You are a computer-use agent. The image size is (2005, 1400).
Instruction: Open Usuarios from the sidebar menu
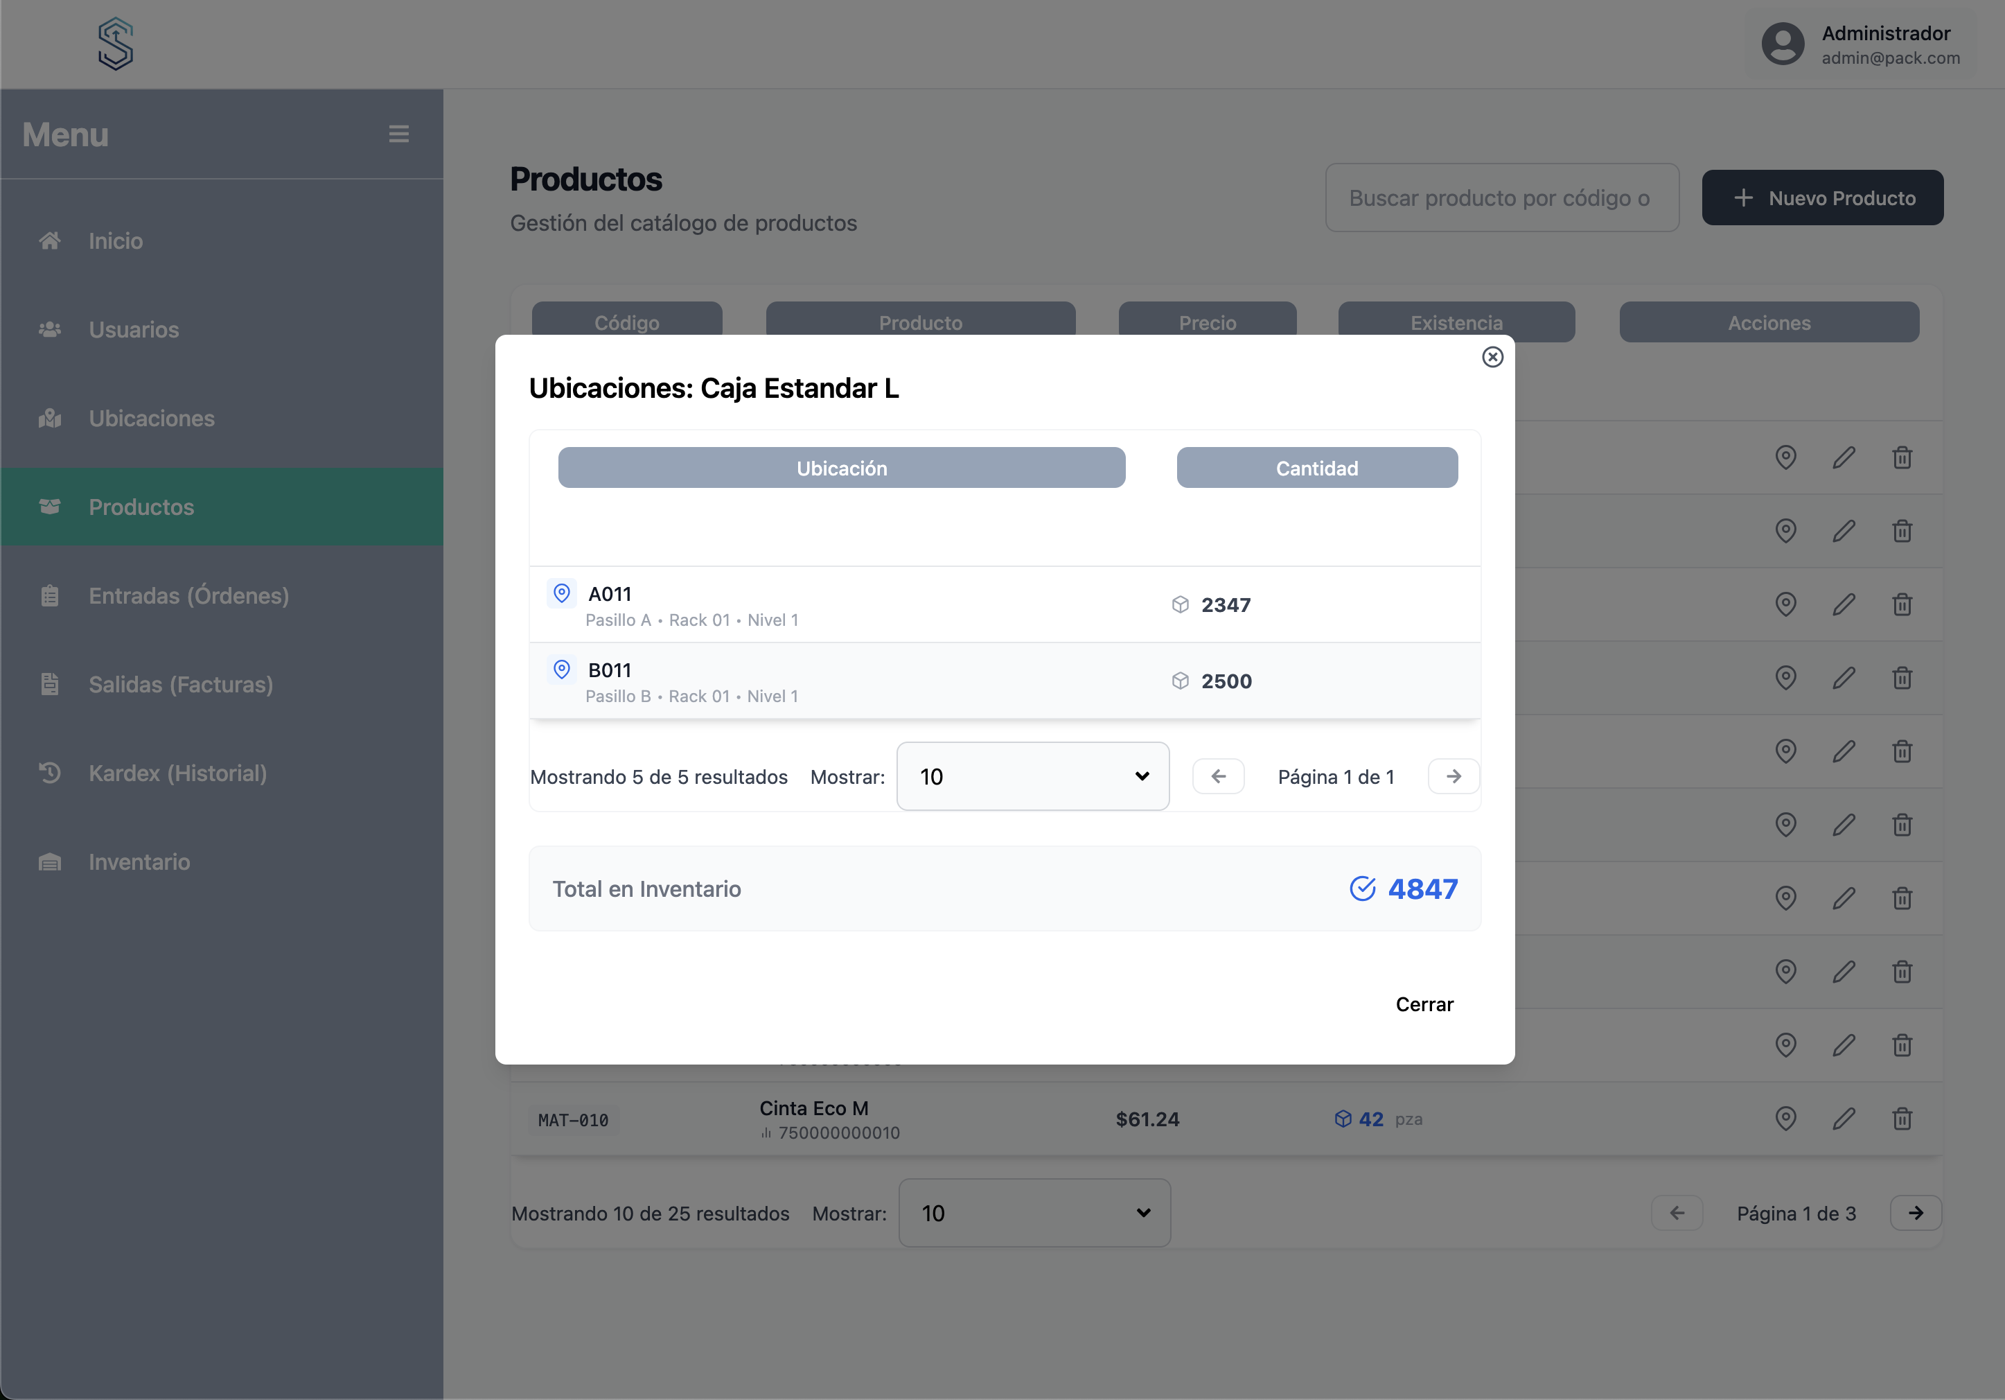134,329
